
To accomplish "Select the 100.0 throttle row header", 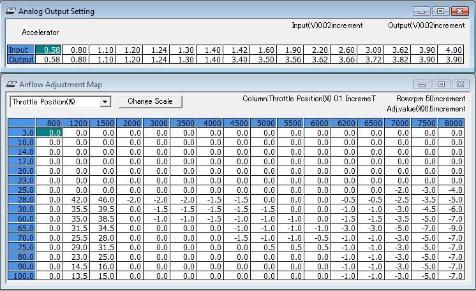I will (22, 276).
